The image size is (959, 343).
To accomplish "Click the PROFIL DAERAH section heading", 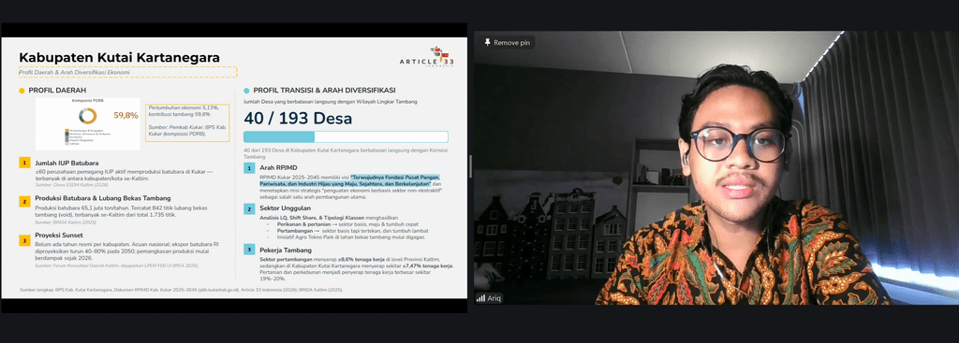I will pos(57,91).
